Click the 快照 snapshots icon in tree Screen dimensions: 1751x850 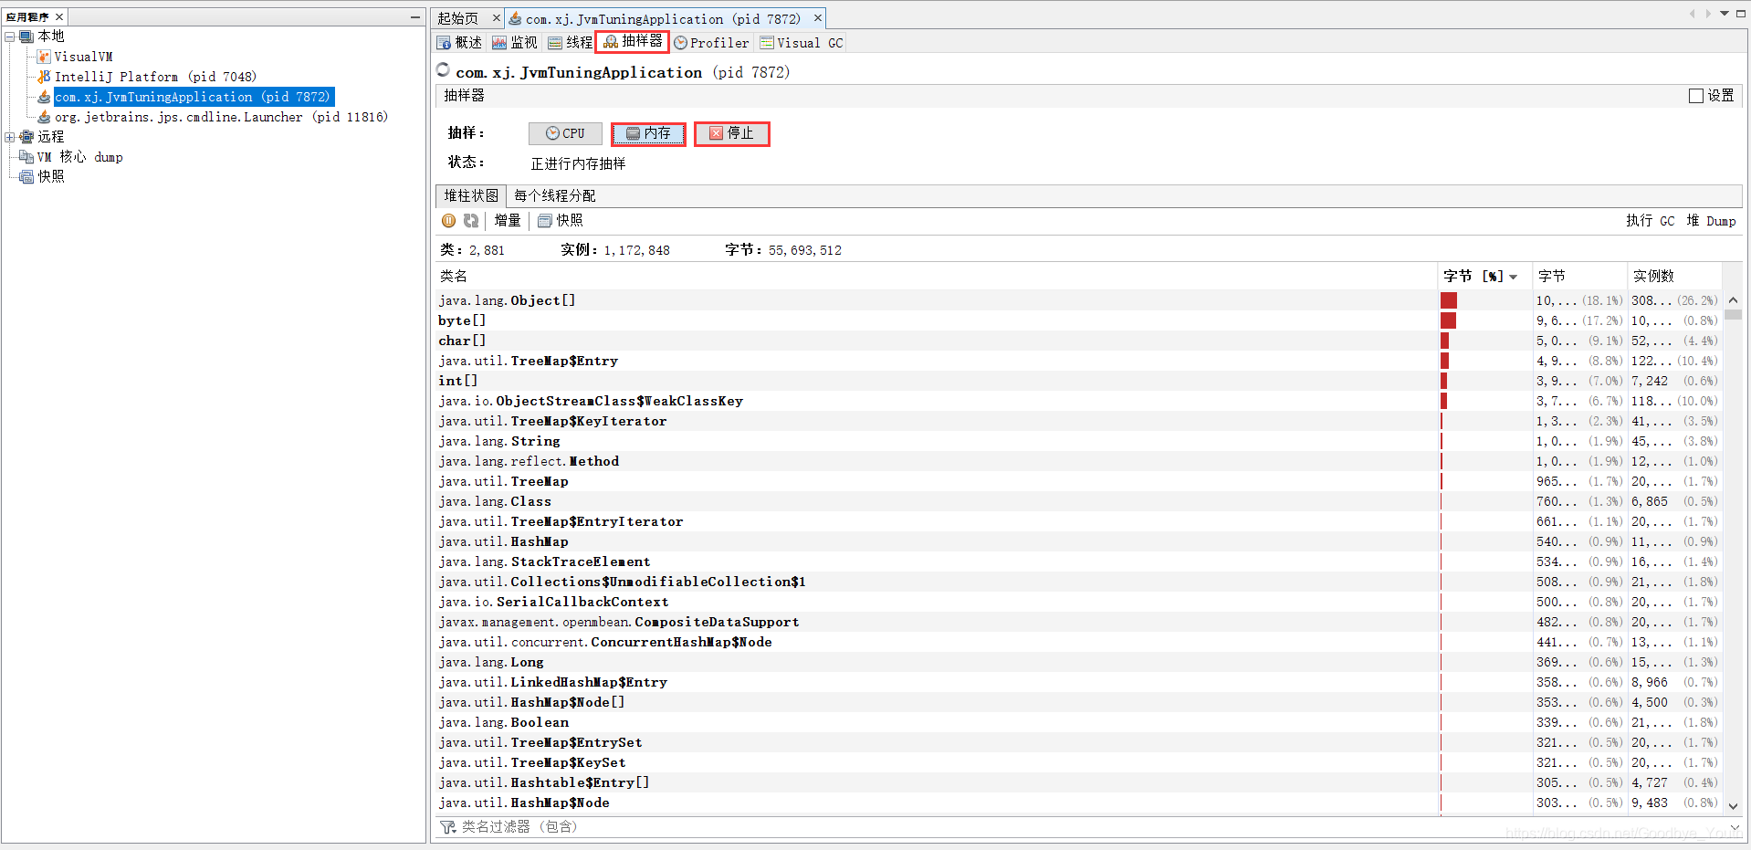26,177
